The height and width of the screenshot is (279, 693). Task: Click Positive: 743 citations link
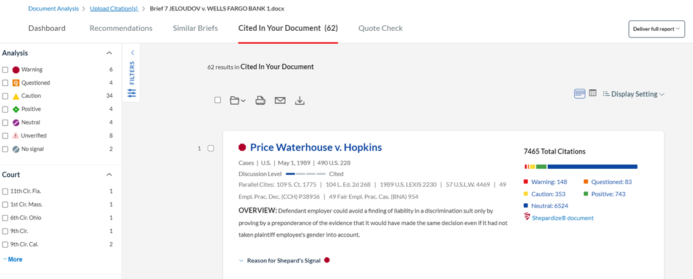coord(608,194)
